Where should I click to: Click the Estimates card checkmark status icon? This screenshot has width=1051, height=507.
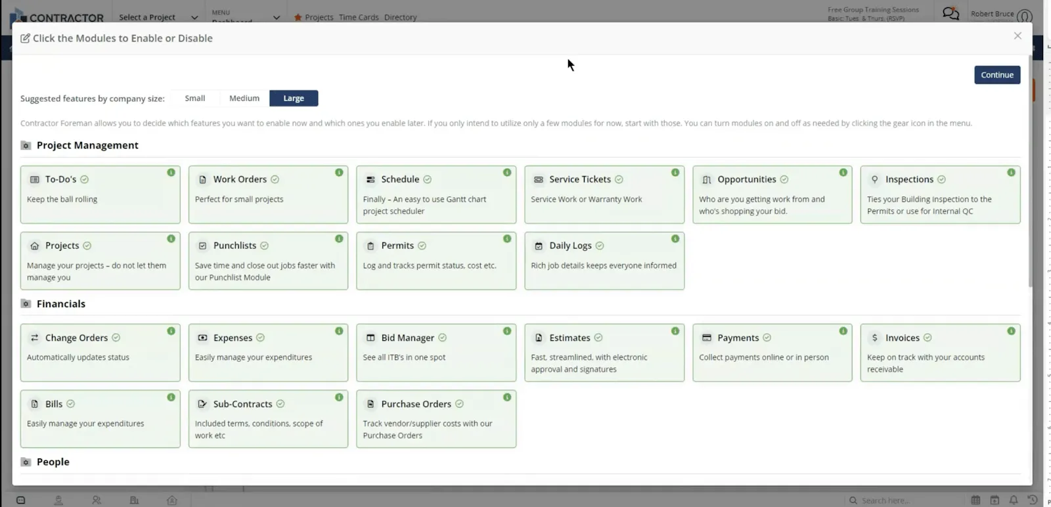pos(598,338)
